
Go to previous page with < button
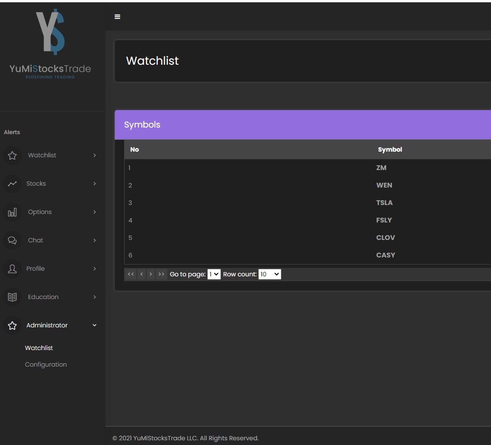pyautogui.click(x=142, y=274)
